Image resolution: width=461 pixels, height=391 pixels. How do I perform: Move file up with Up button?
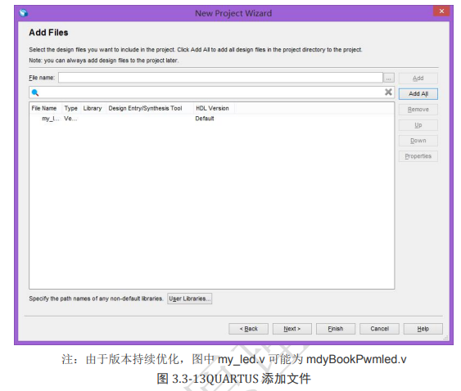click(418, 125)
